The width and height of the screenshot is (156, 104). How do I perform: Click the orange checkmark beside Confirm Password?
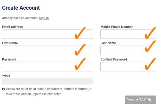(150, 64)
